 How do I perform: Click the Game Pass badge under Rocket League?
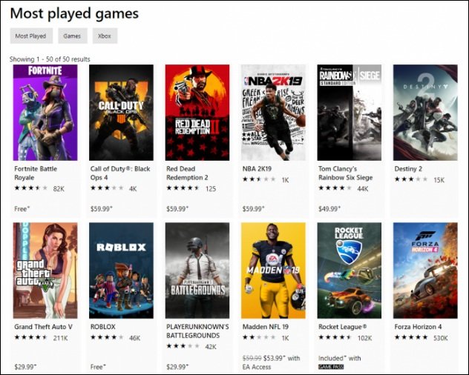point(331,367)
